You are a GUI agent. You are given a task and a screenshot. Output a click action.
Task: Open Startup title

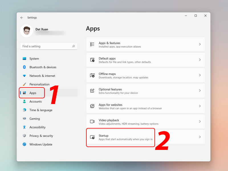[103, 136]
